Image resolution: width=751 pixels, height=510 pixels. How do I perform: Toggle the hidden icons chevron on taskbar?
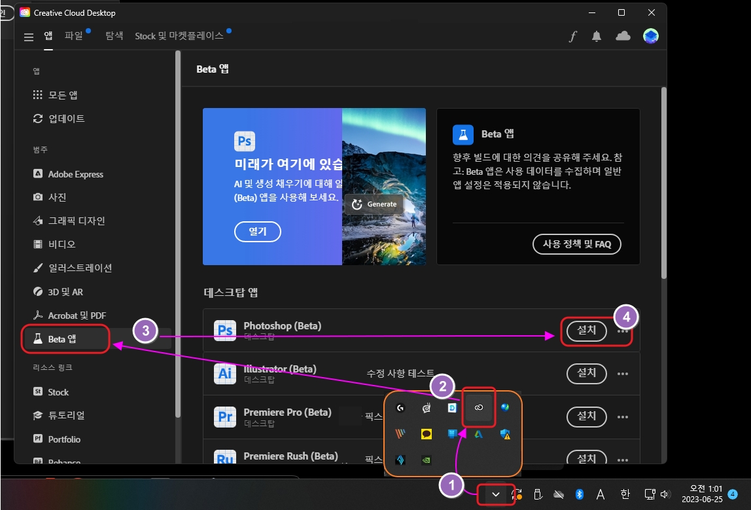point(496,494)
